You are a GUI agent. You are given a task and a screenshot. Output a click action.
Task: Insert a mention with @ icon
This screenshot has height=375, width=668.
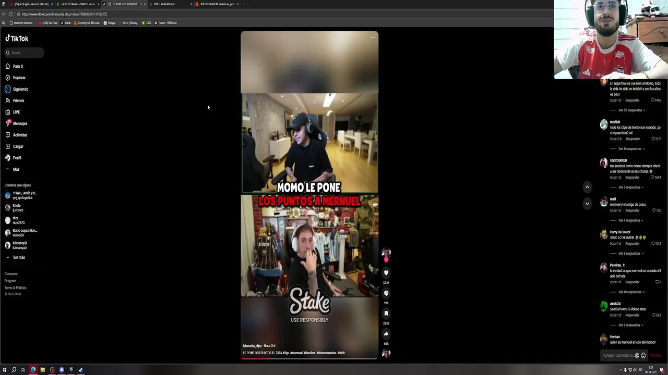(x=637, y=356)
